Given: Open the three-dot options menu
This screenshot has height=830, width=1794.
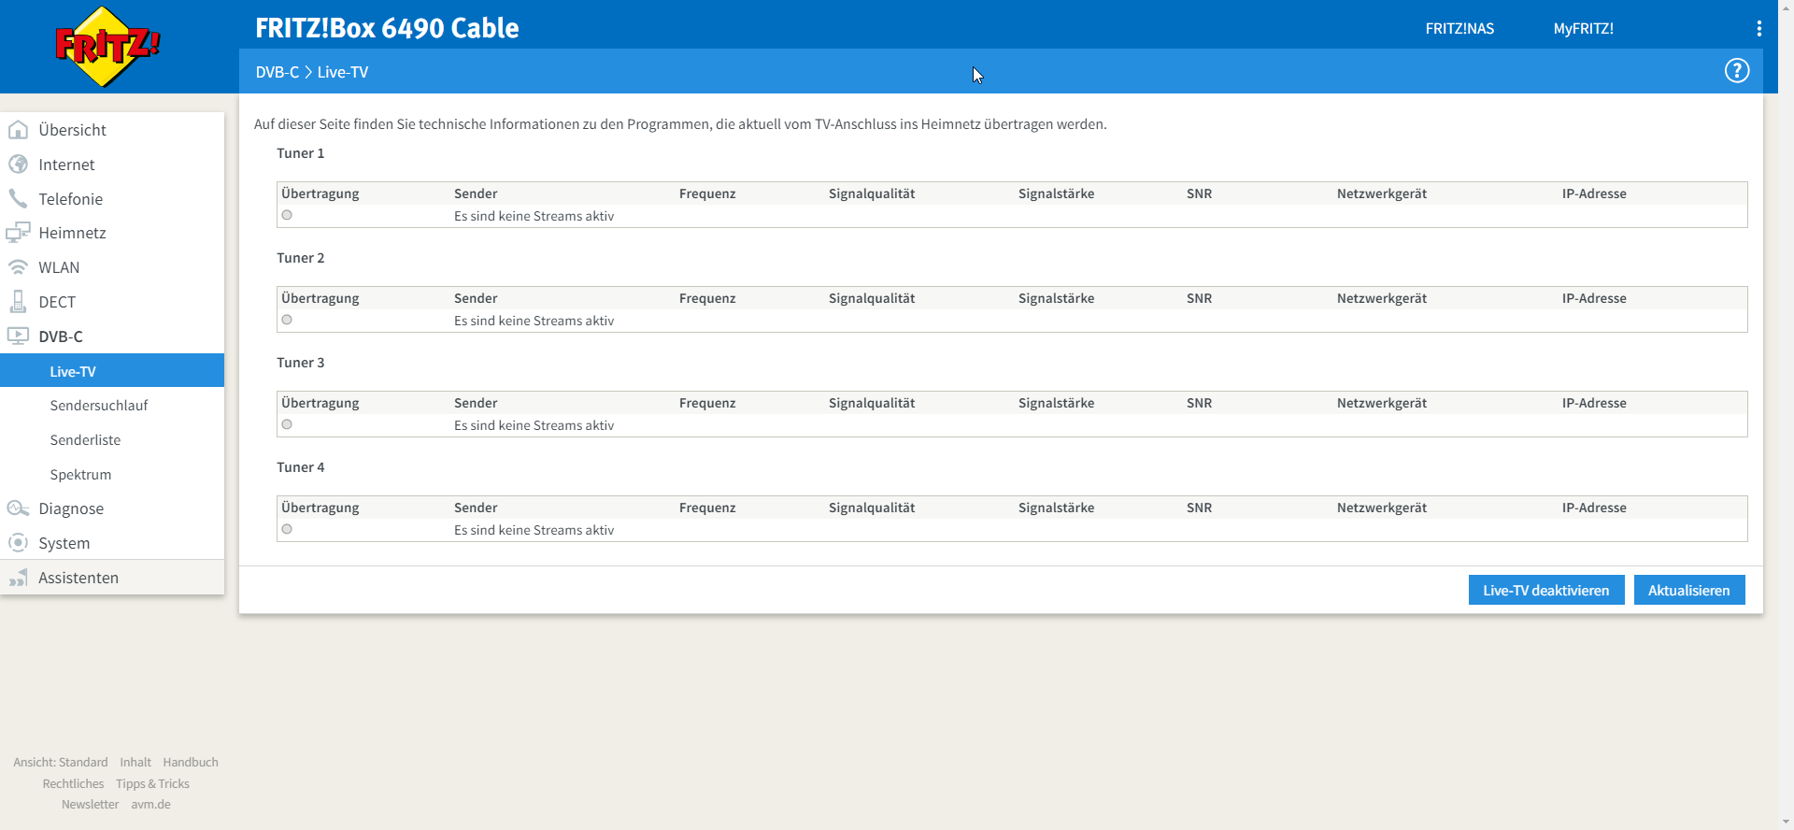Looking at the screenshot, I should (1759, 29).
